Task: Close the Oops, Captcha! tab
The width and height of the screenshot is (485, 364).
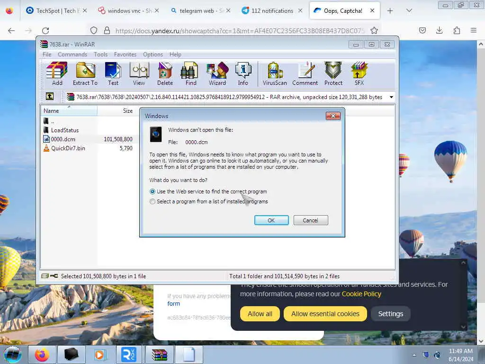Action: click(x=372, y=11)
